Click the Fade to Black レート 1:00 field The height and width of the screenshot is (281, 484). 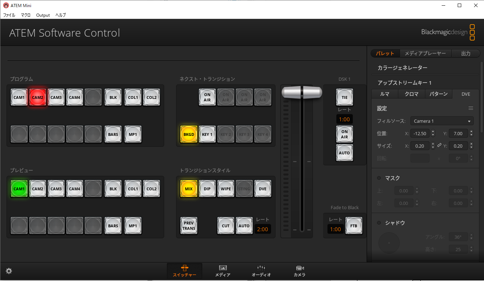point(335,229)
